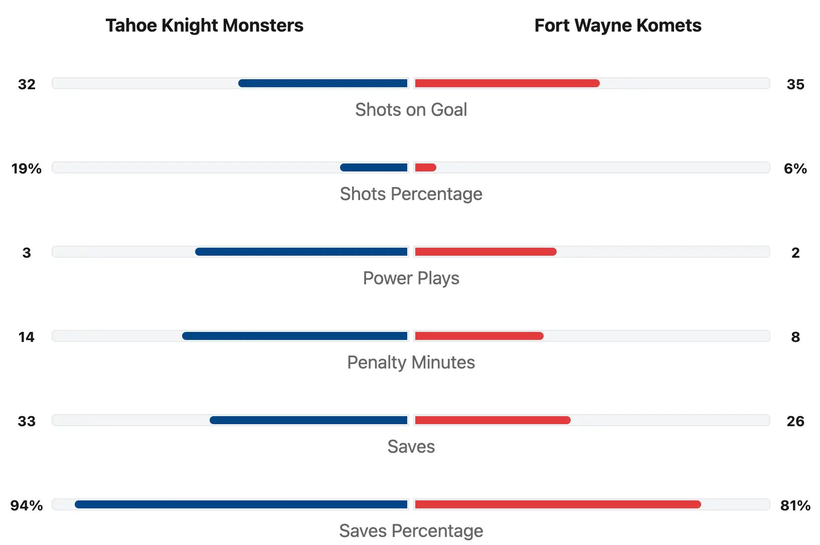Viewport: 820px width, 545px height.
Task: Click the Saves Percentage label
Action: pos(411,530)
